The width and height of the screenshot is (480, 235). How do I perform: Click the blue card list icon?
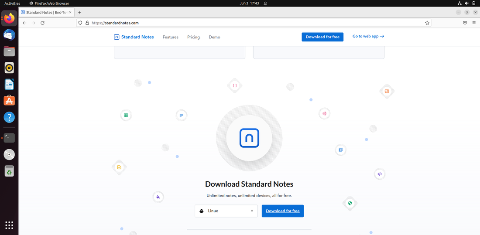point(341,150)
